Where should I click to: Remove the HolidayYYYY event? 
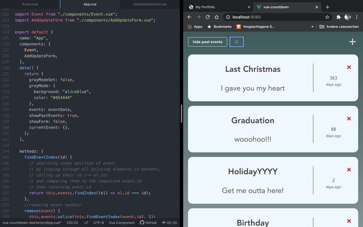point(349,170)
